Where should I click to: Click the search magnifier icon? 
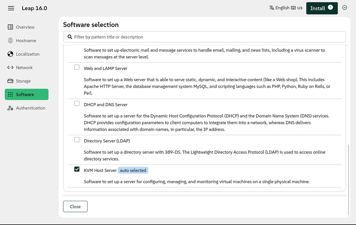[x=70, y=37]
